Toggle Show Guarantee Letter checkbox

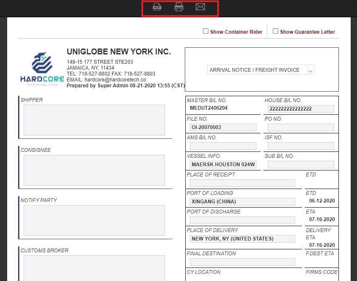click(275, 31)
